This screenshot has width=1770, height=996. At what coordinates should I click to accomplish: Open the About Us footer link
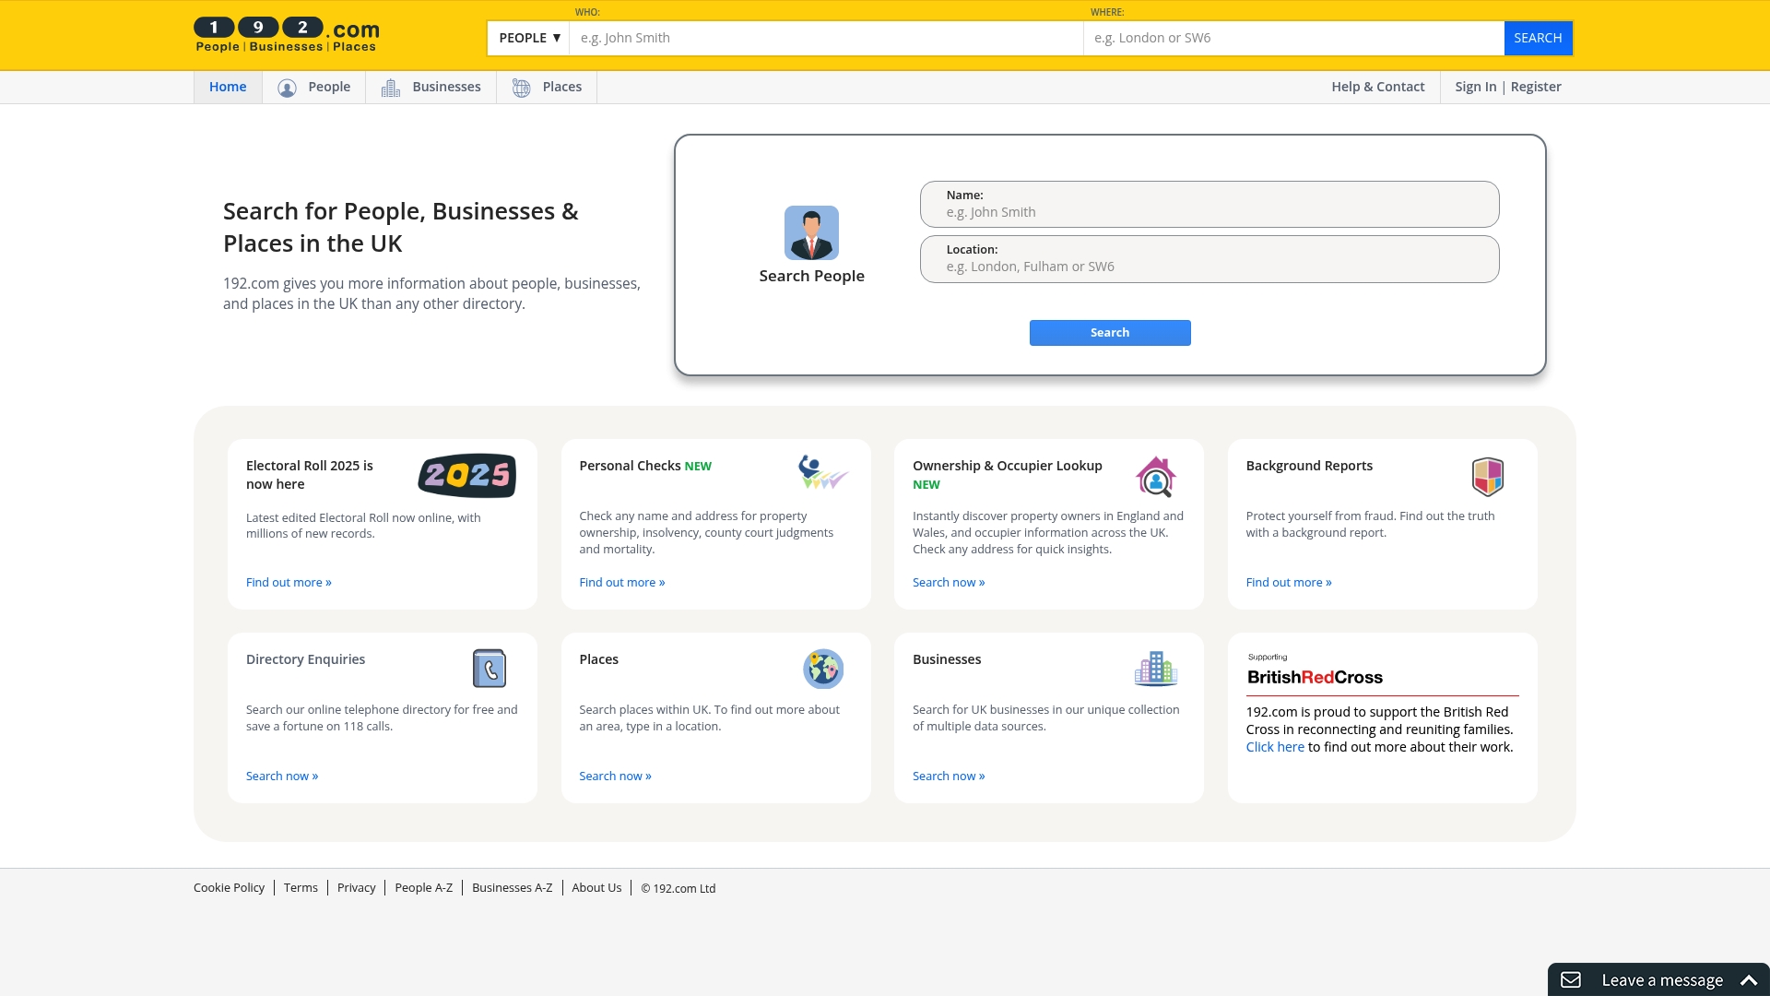596,887
